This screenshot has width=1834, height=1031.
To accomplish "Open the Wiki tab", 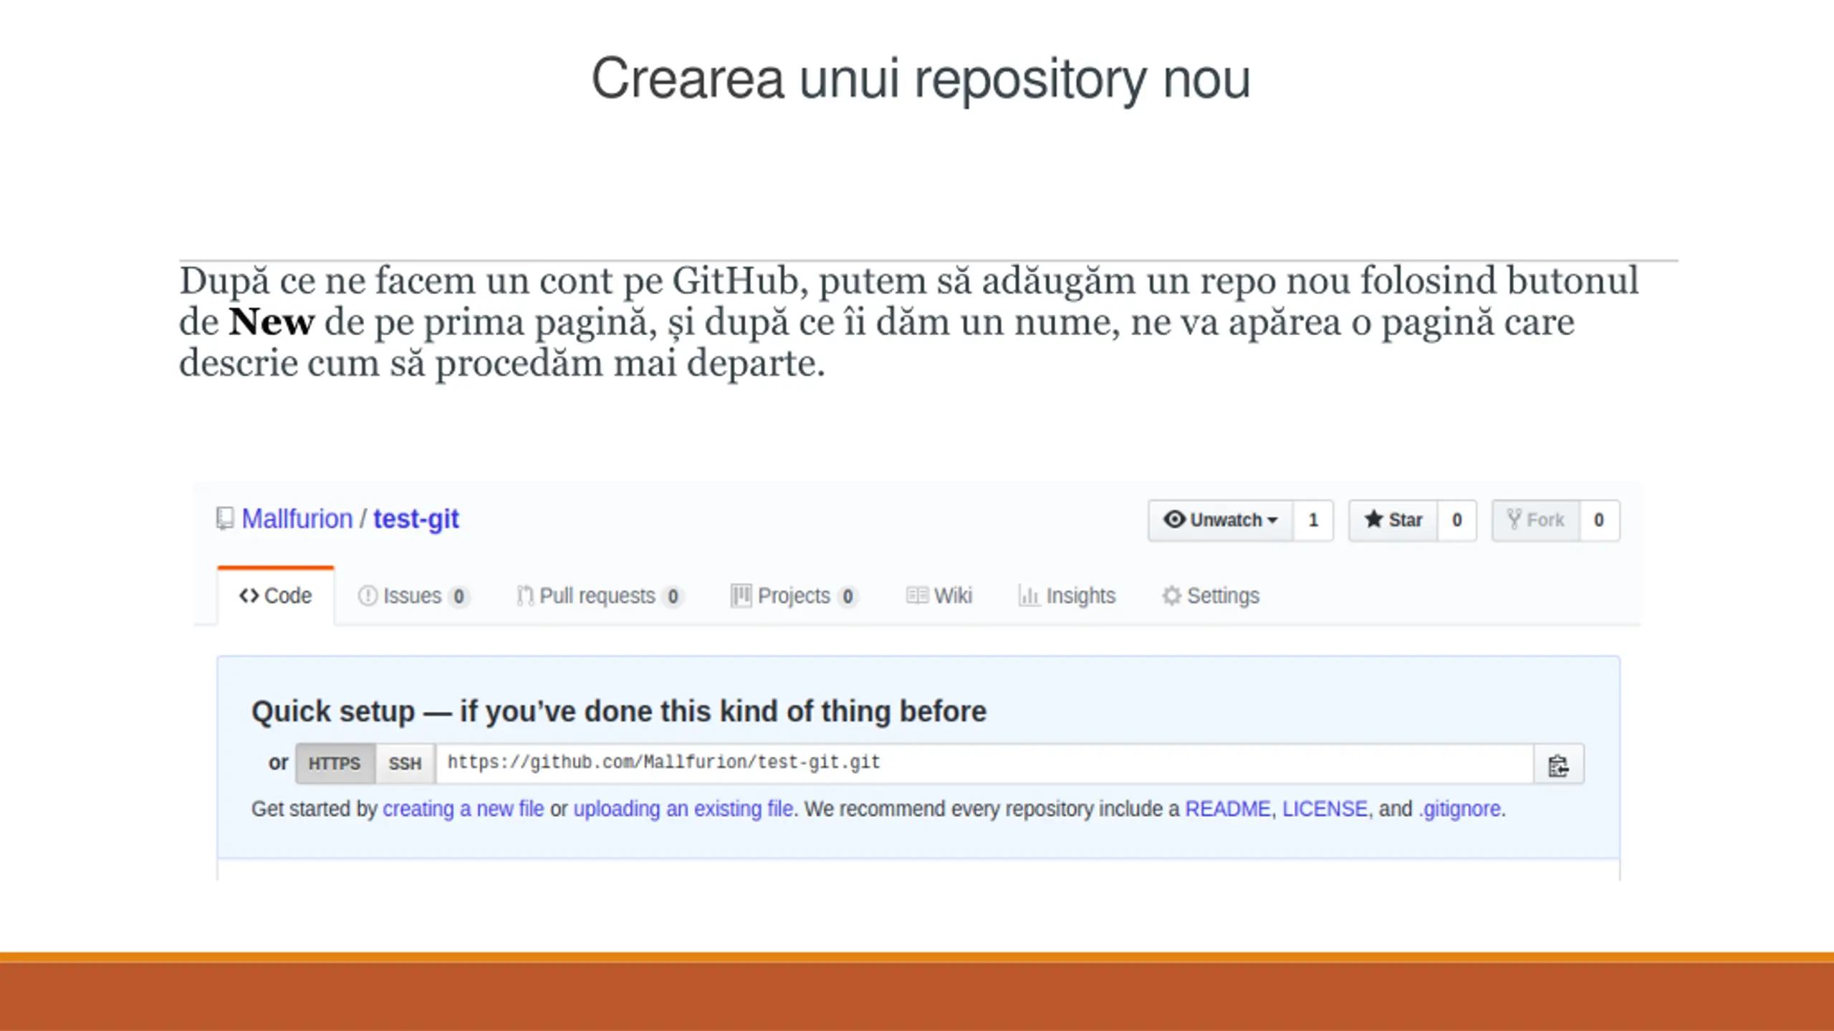I will click(x=938, y=596).
